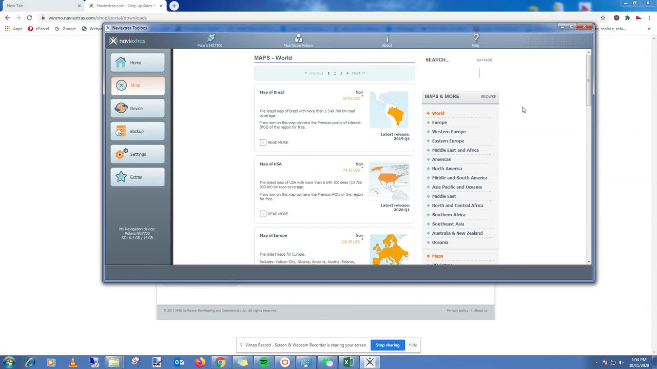Click the Next page link
657x369 pixels.
[x=358, y=73]
